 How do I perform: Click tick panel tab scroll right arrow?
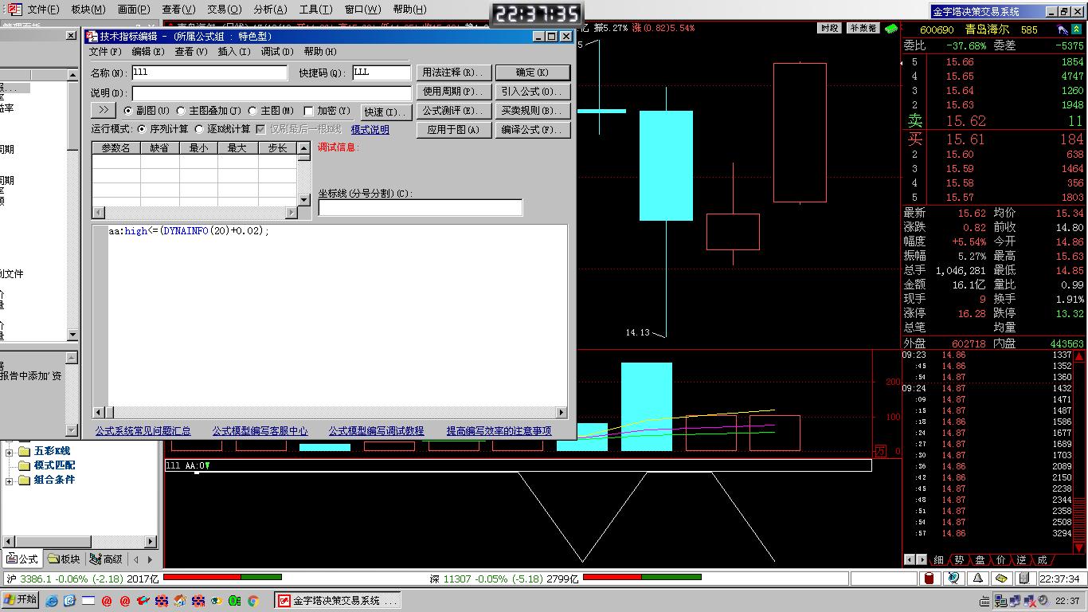922,560
